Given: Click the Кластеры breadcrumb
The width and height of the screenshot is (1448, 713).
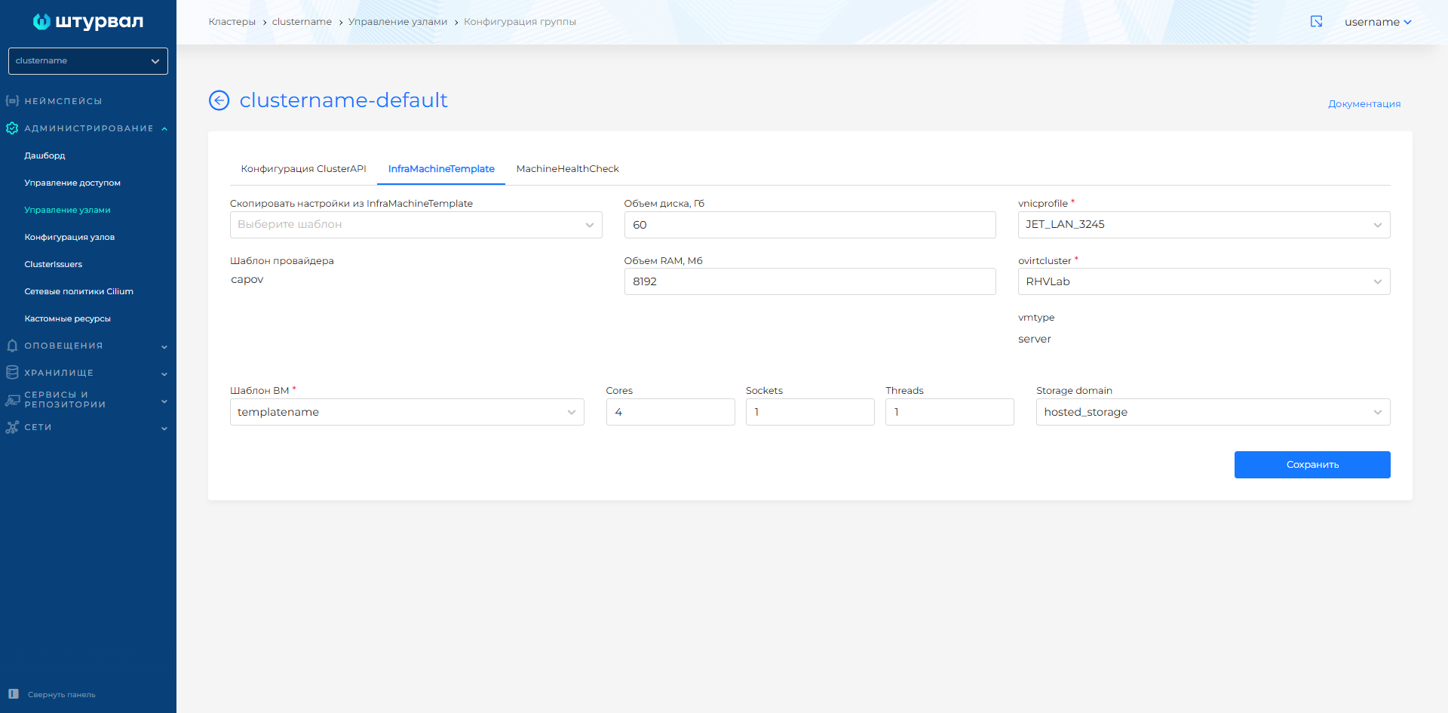Looking at the screenshot, I should pos(232,22).
